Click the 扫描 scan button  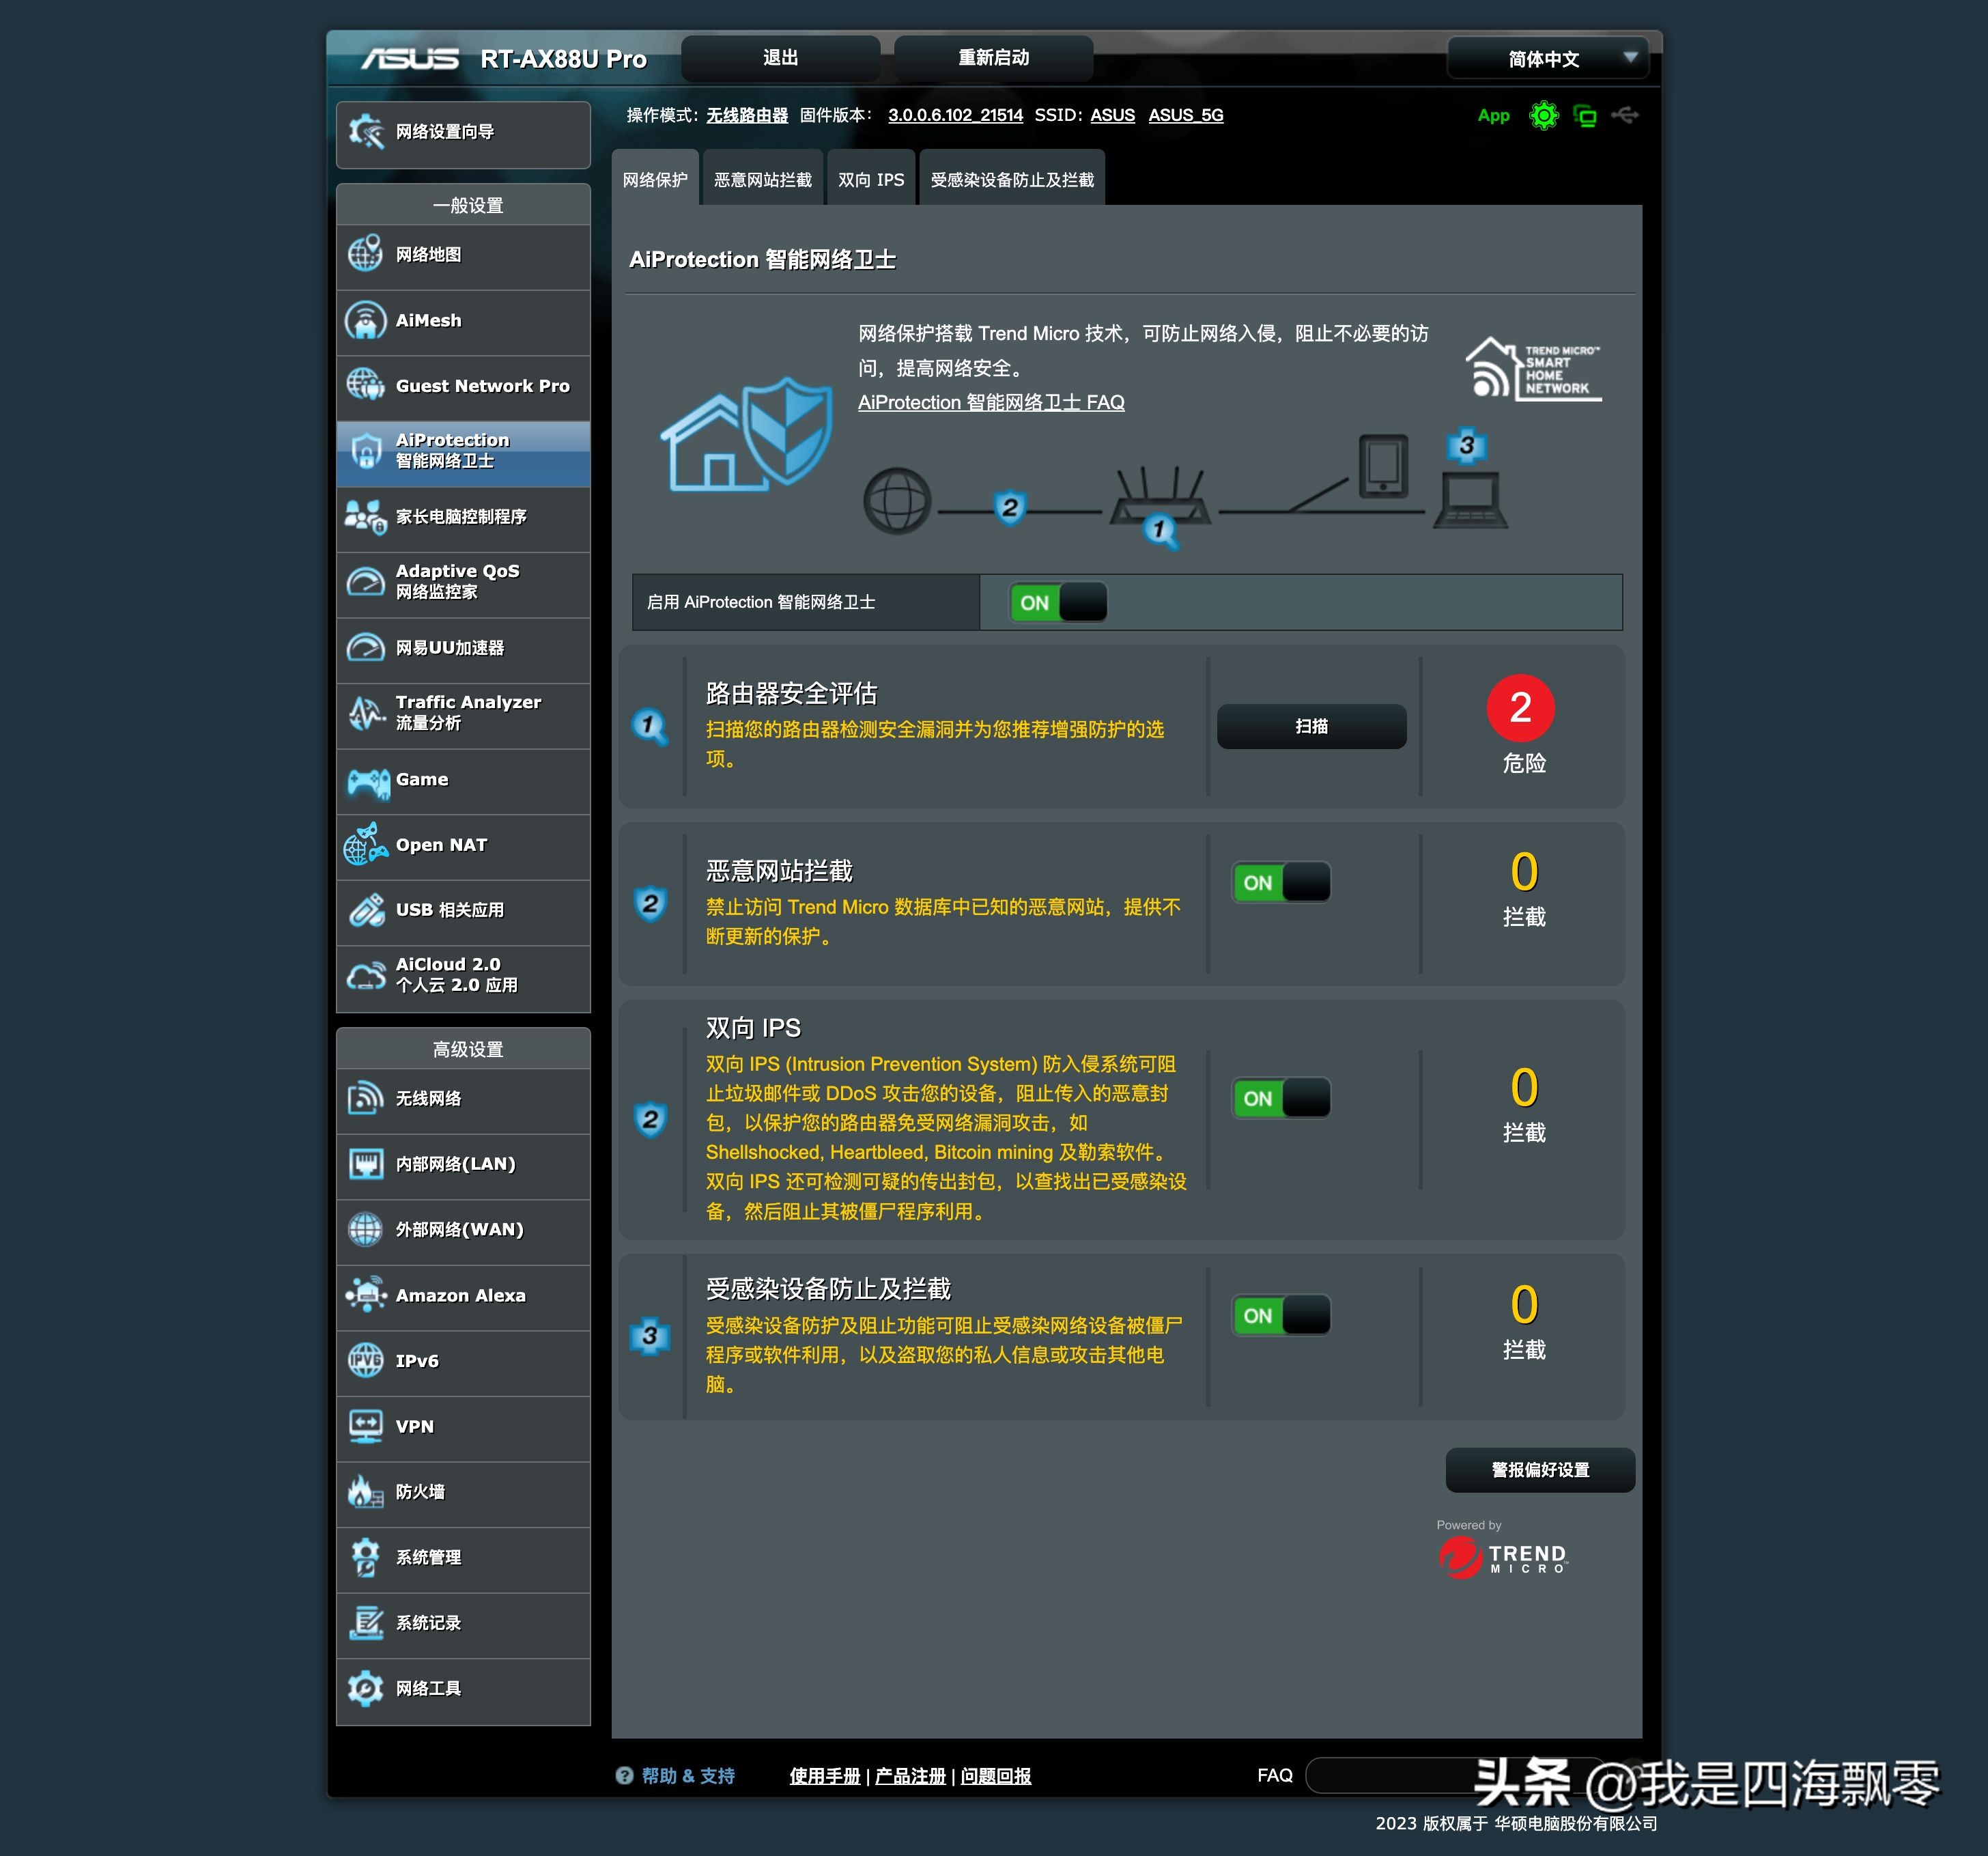pyautogui.click(x=1311, y=726)
